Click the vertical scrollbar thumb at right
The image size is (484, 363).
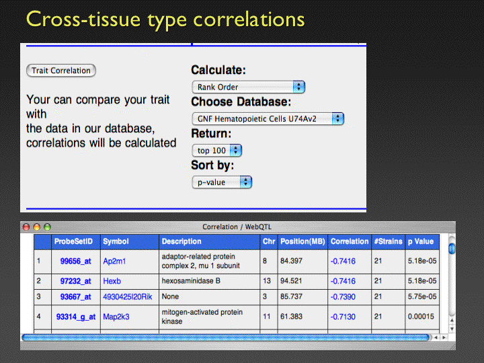(452, 248)
